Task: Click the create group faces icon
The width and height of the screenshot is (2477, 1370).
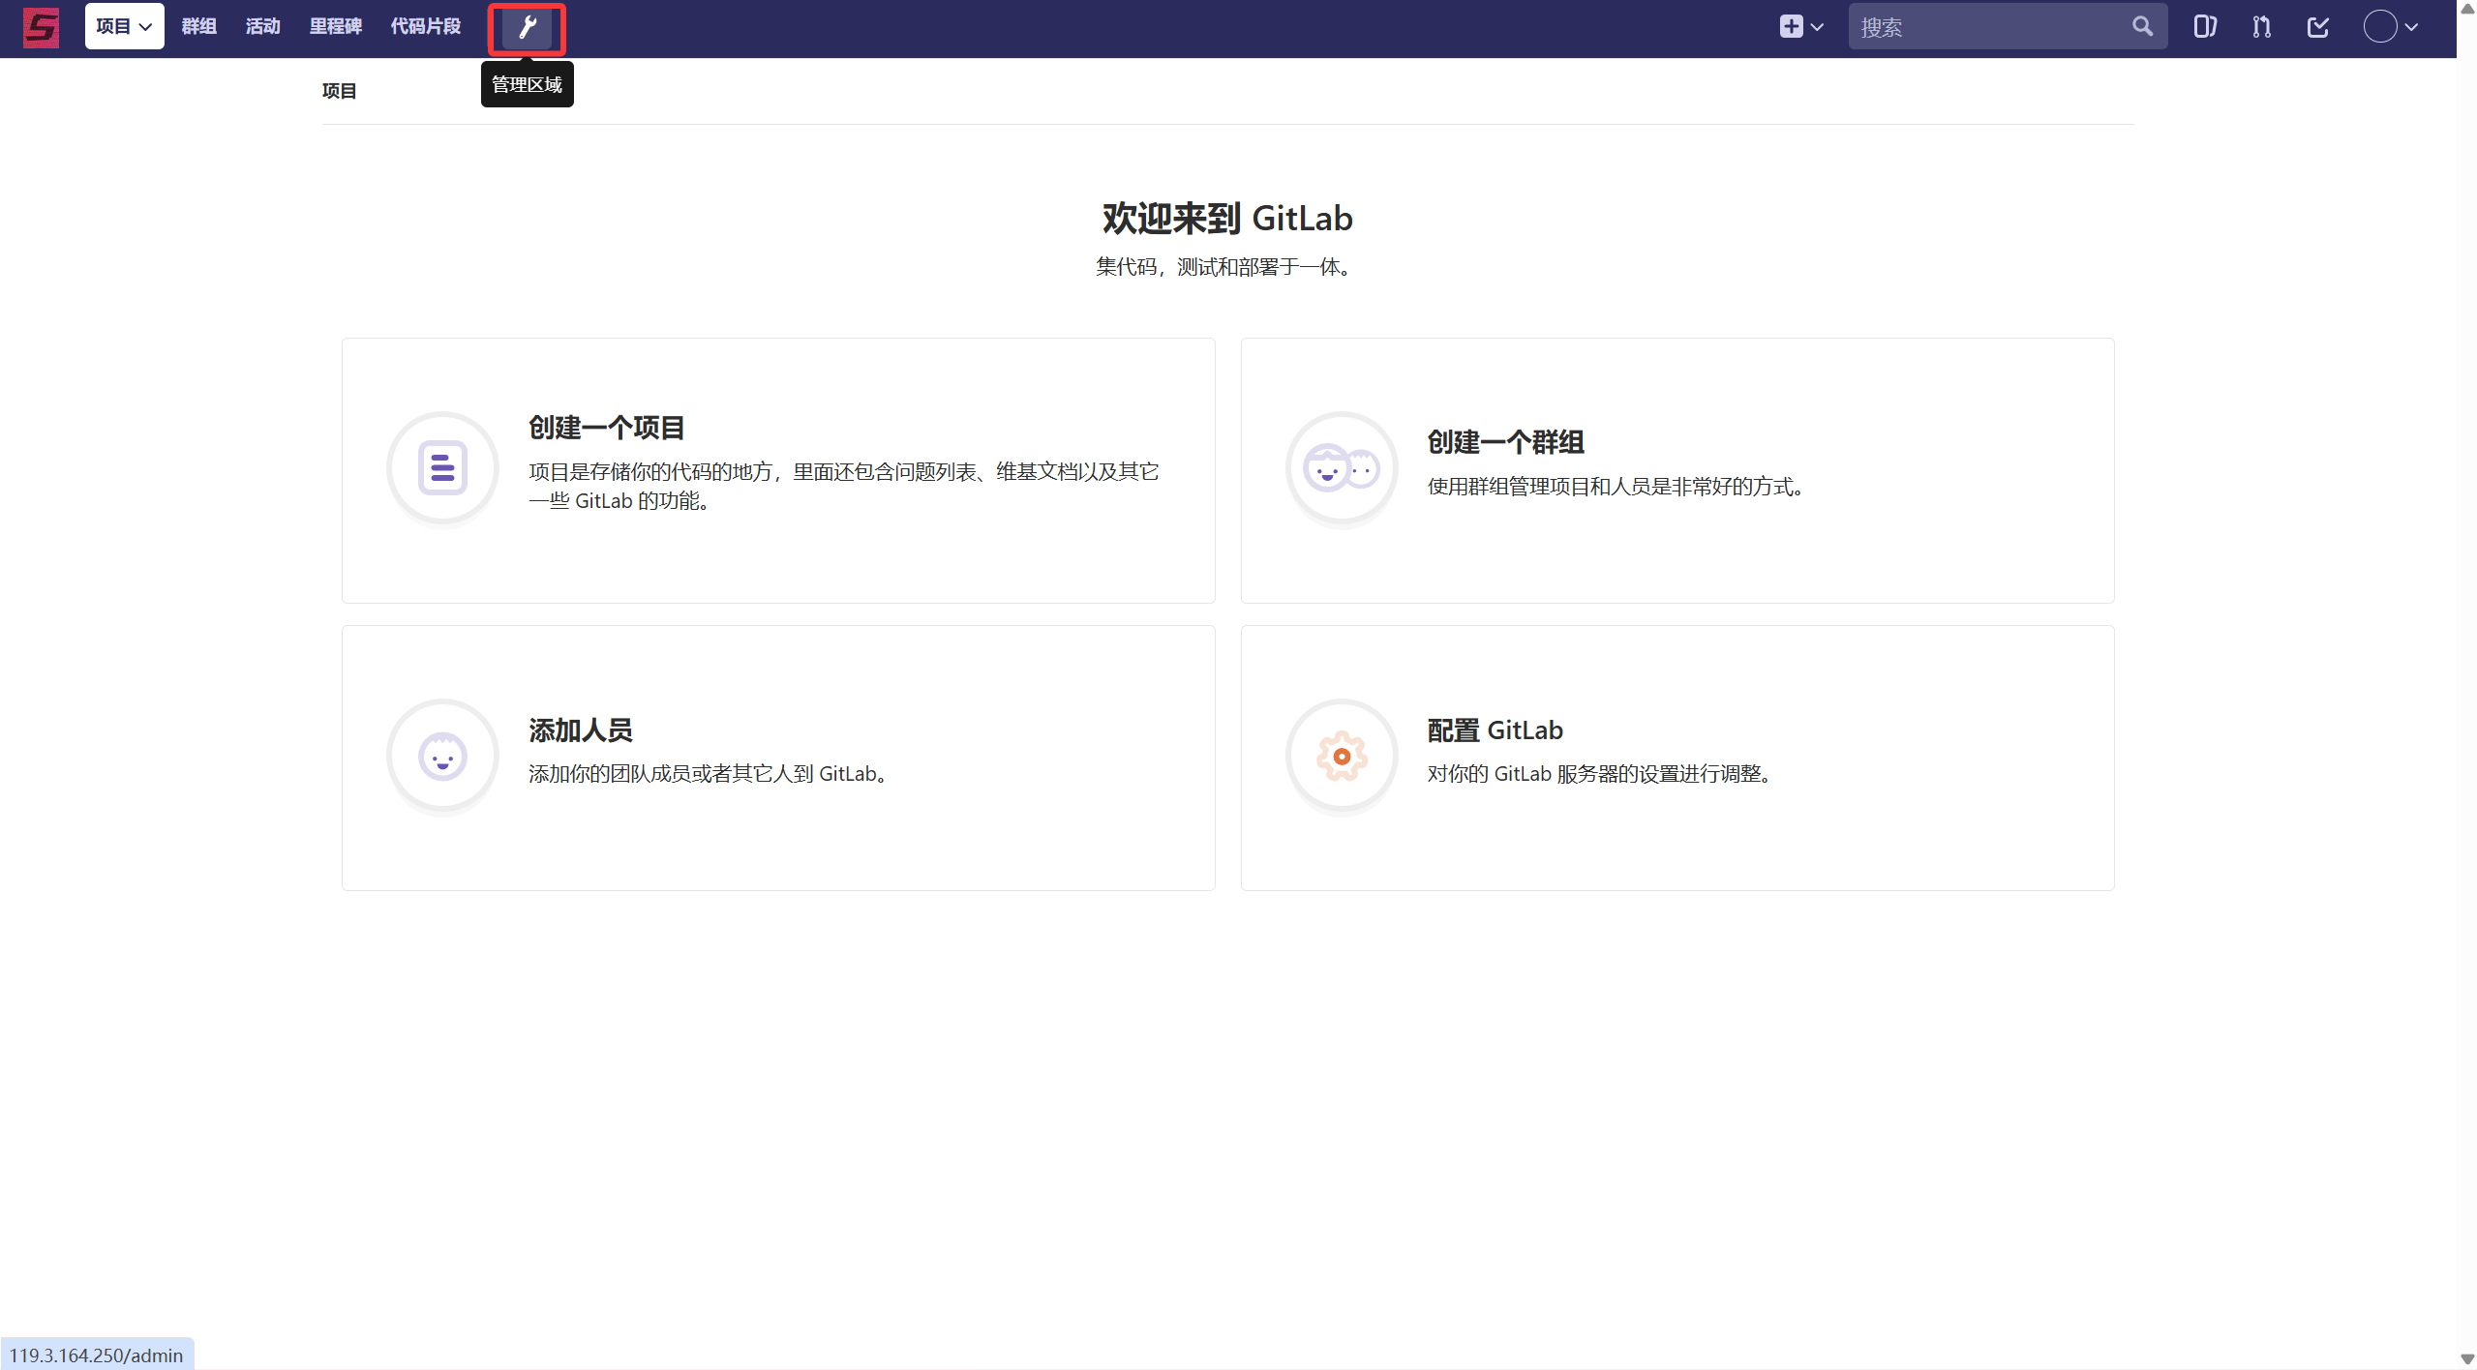Action: [1342, 468]
